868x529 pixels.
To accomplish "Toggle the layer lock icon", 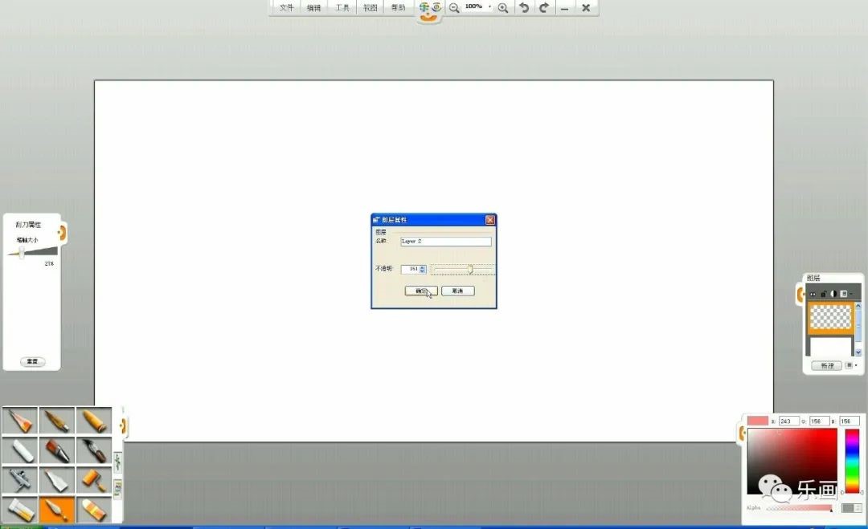I will click(x=823, y=294).
